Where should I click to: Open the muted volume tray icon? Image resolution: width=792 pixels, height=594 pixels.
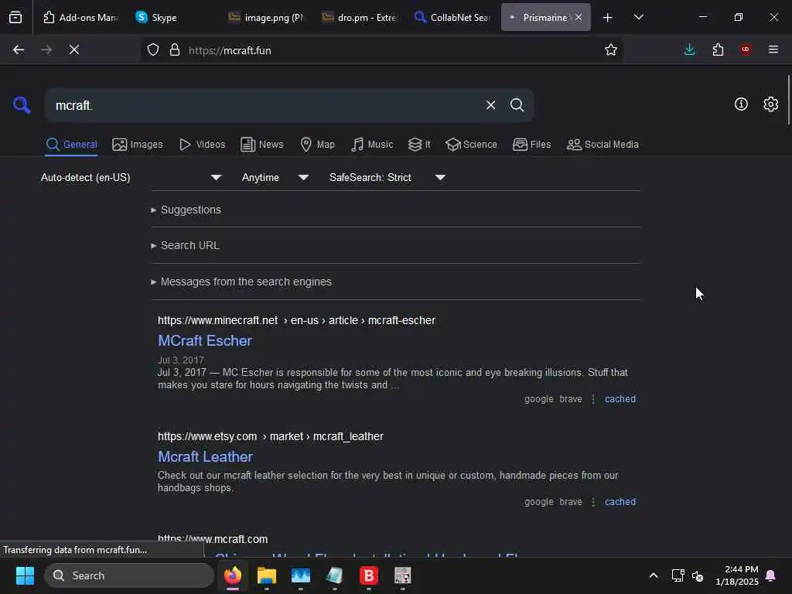point(698,575)
